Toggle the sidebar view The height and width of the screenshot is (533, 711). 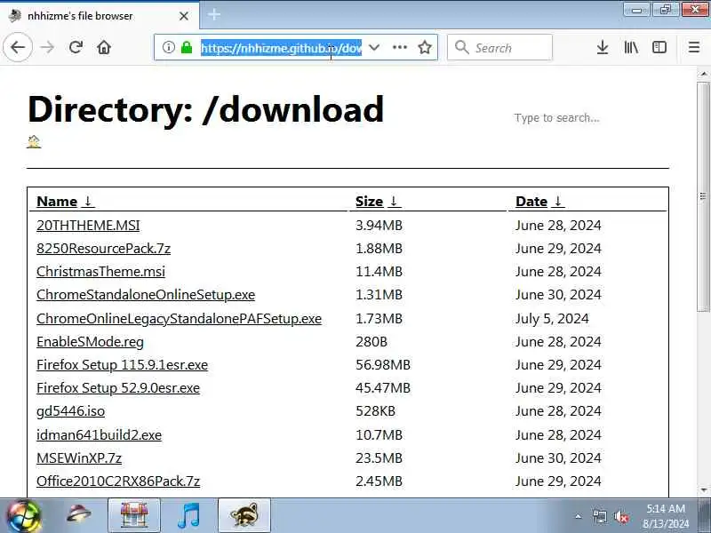point(659,47)
